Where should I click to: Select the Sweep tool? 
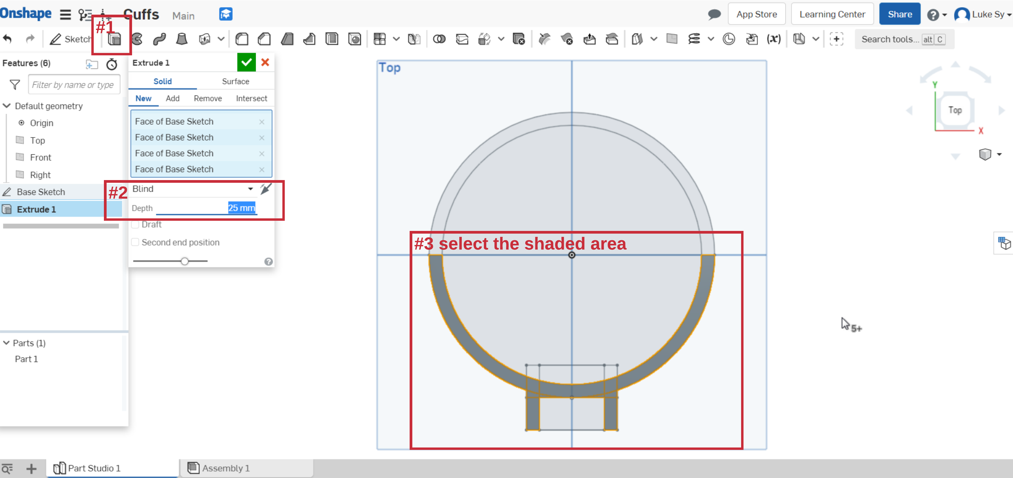[x=159, y=39]
